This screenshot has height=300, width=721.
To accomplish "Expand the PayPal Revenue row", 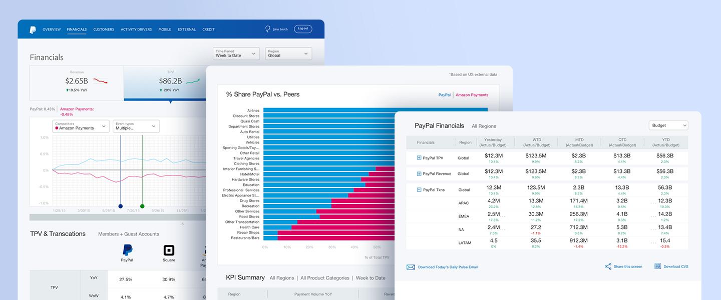I will pos(419,174).
